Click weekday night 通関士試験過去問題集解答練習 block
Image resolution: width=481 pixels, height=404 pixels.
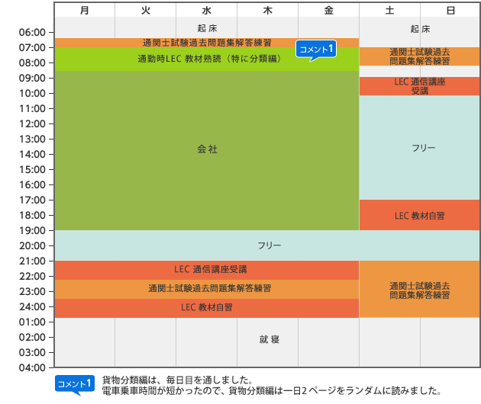(207, 289)
